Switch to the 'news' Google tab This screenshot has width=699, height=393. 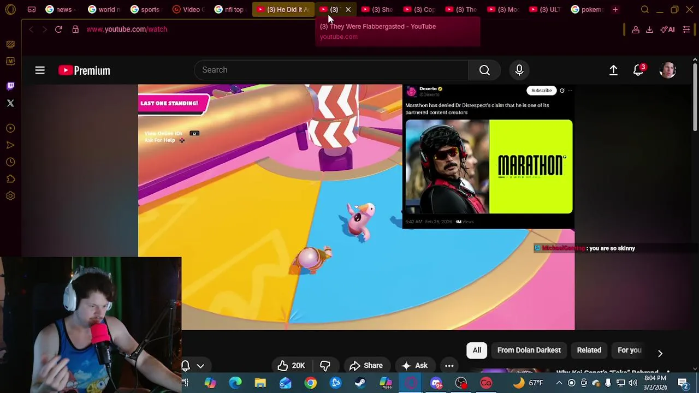61,9
